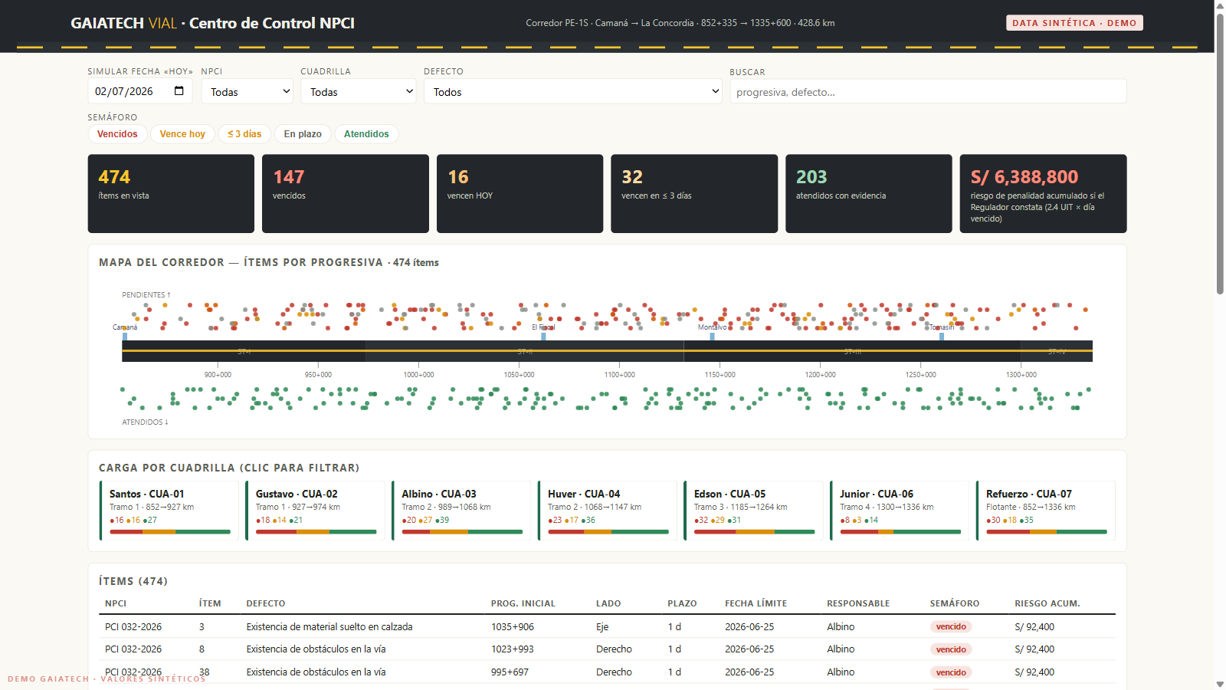
Task: Click the Huver CUA-04 load progress bar
Action: click(608, 531)
